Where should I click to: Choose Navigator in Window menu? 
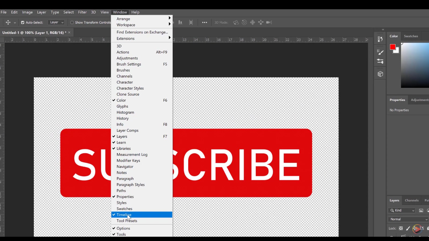point(142,167)
